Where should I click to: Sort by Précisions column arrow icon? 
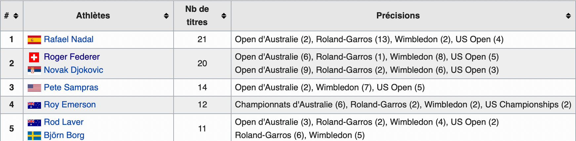click(x=568, y=16)
